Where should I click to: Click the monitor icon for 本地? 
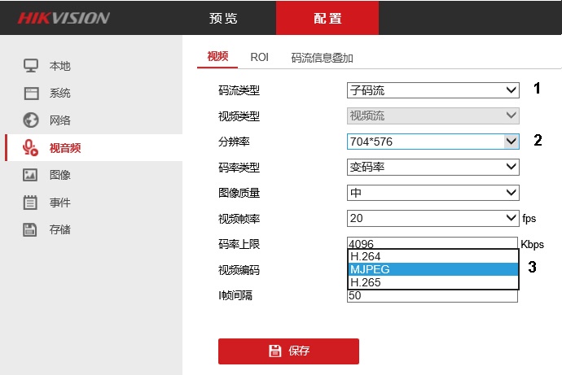point(31,65)
